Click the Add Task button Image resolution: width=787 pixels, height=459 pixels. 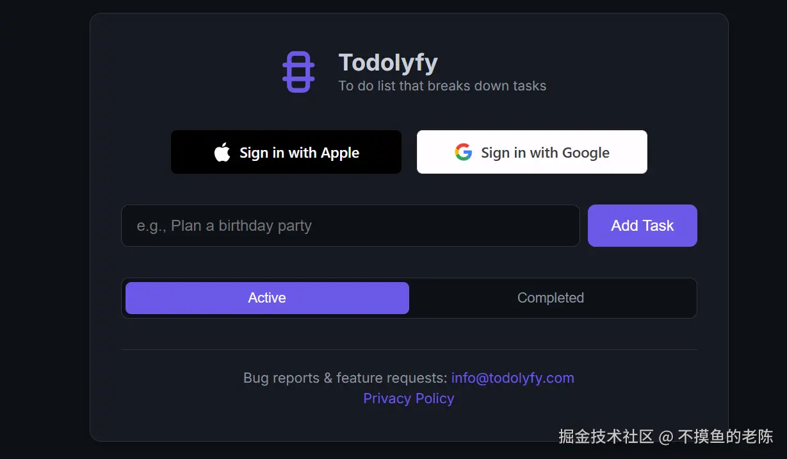pos(642,226)
